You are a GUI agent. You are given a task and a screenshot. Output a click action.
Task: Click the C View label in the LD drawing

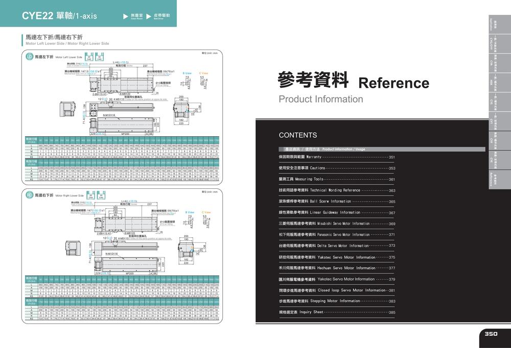click(x=203, y=73)
